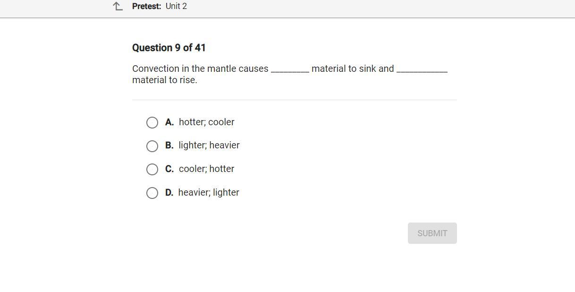The width and height of the screenshot is (575, 292).
Task: Click the bold letter A. label
Action: 169,122
